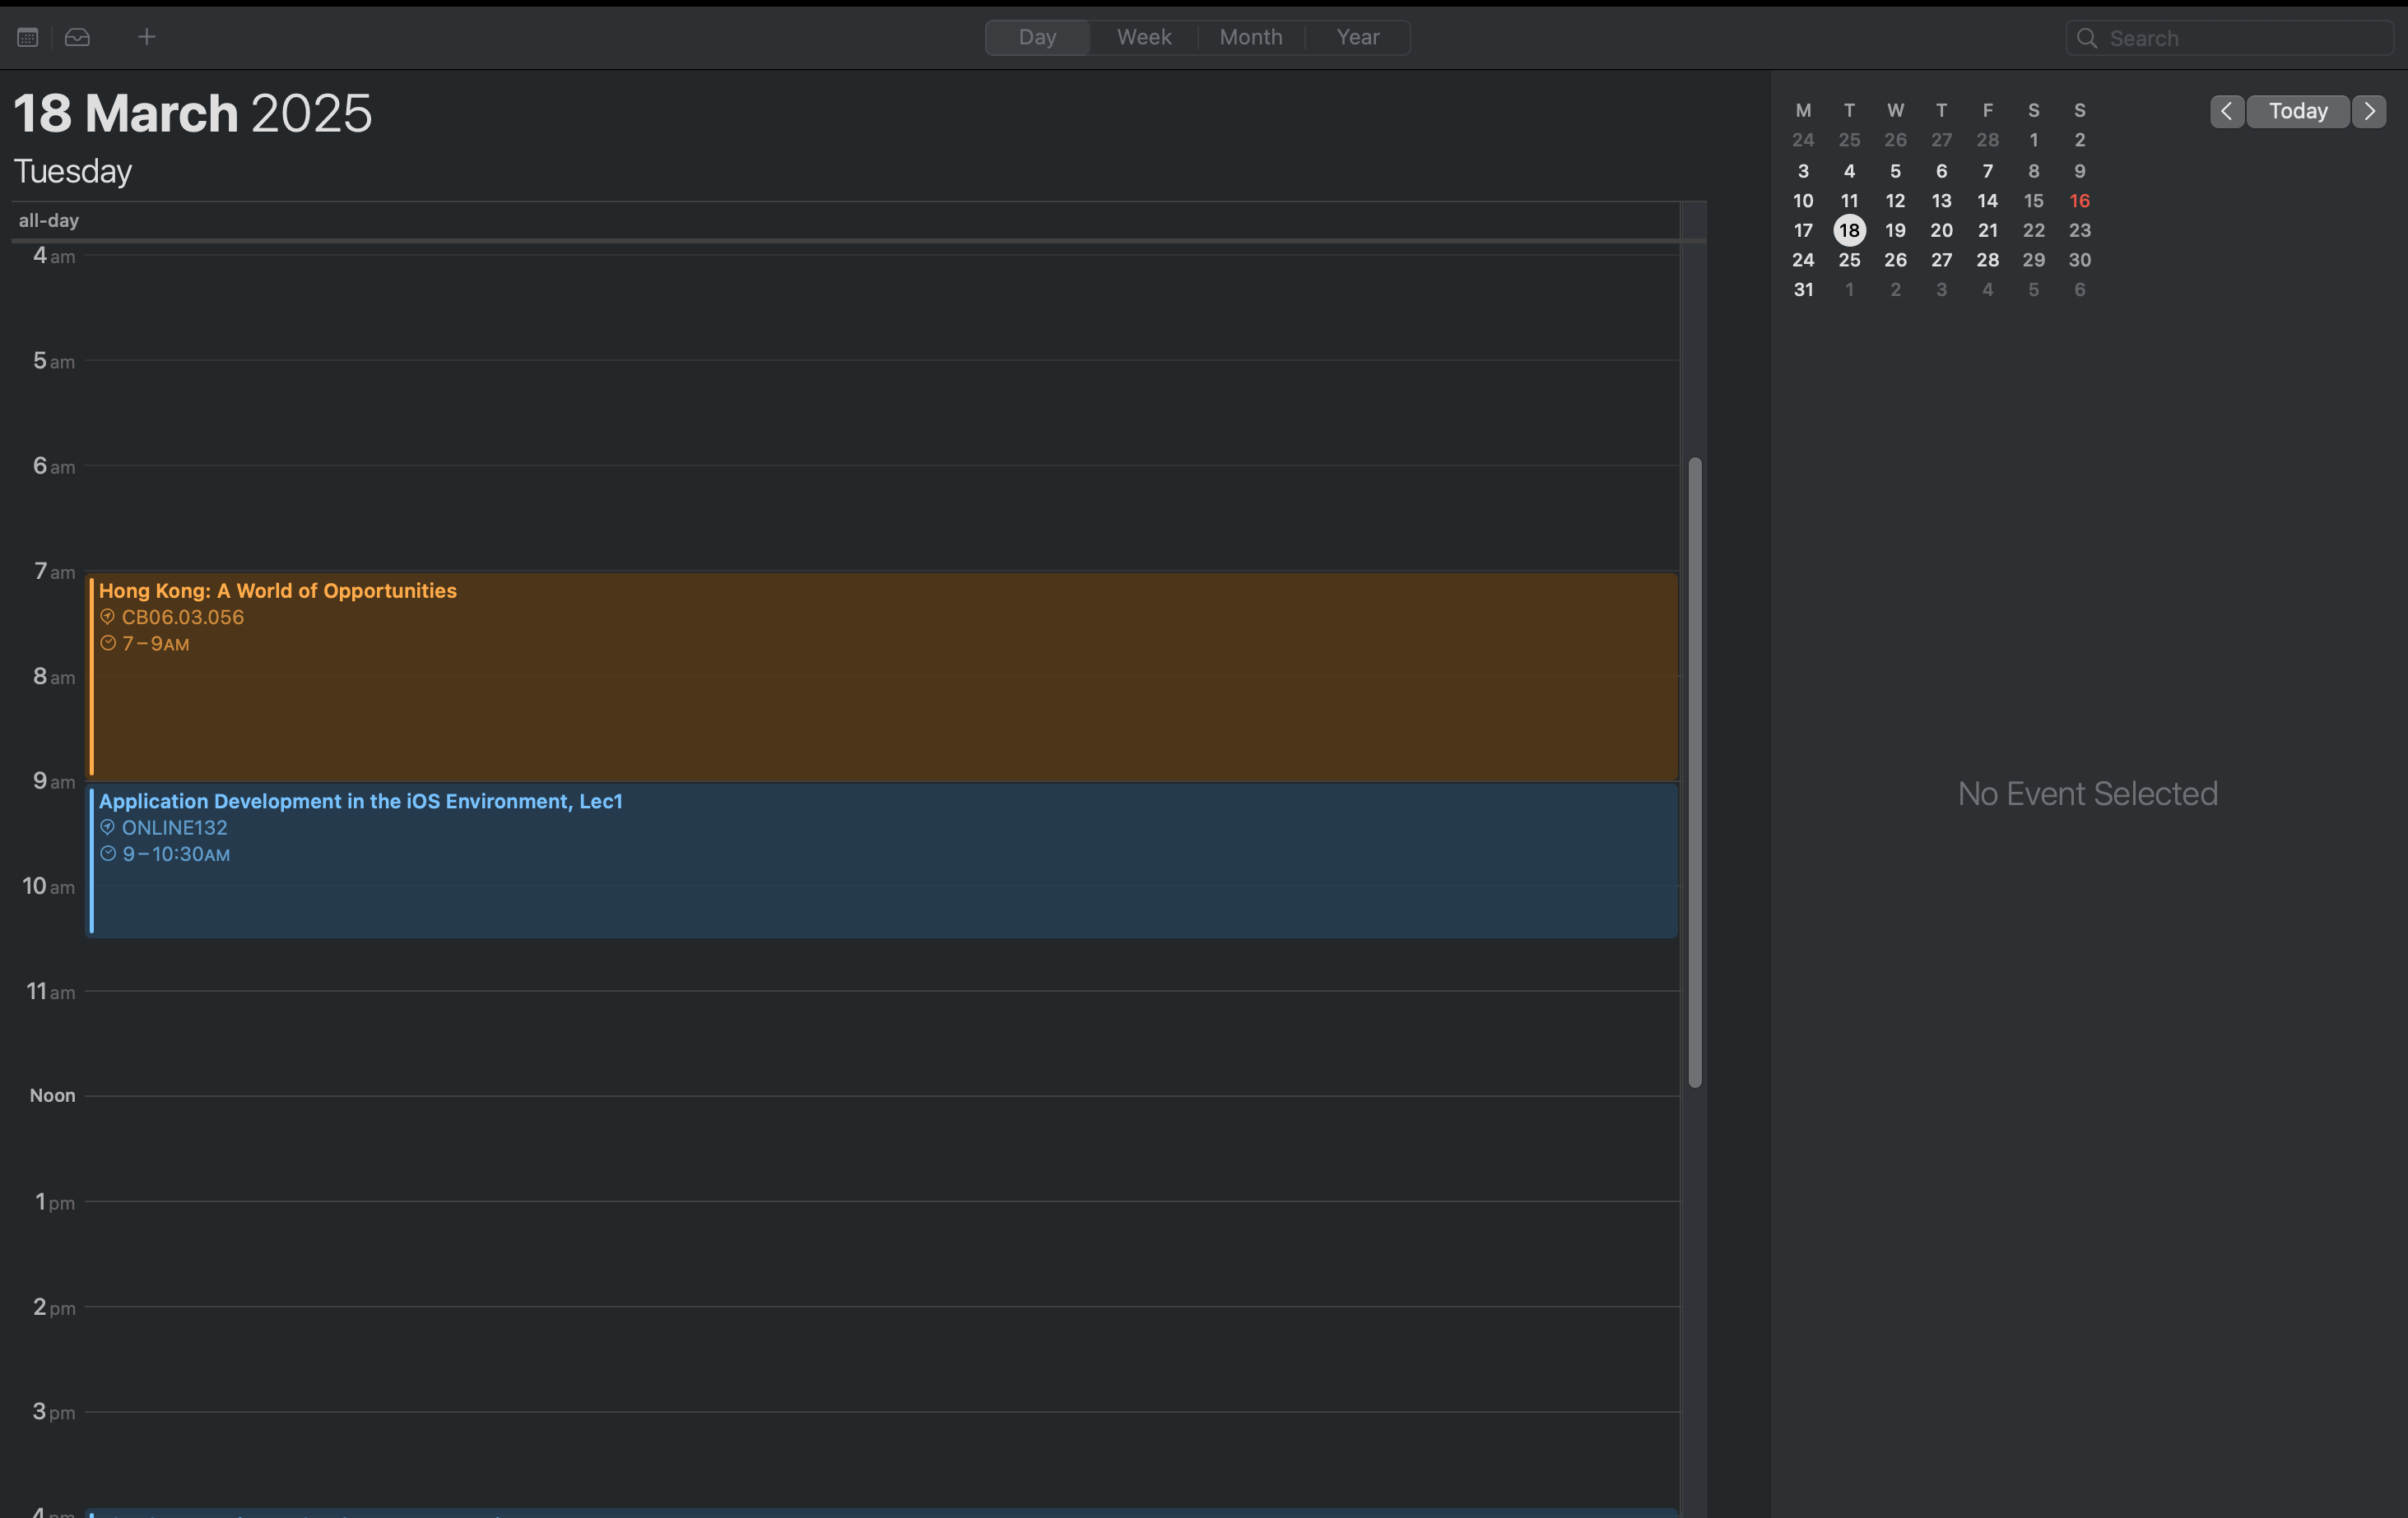2408x1518 pixels.
Task: Click the day view vertical scrollbar
Action: (x=1694, y=771)
